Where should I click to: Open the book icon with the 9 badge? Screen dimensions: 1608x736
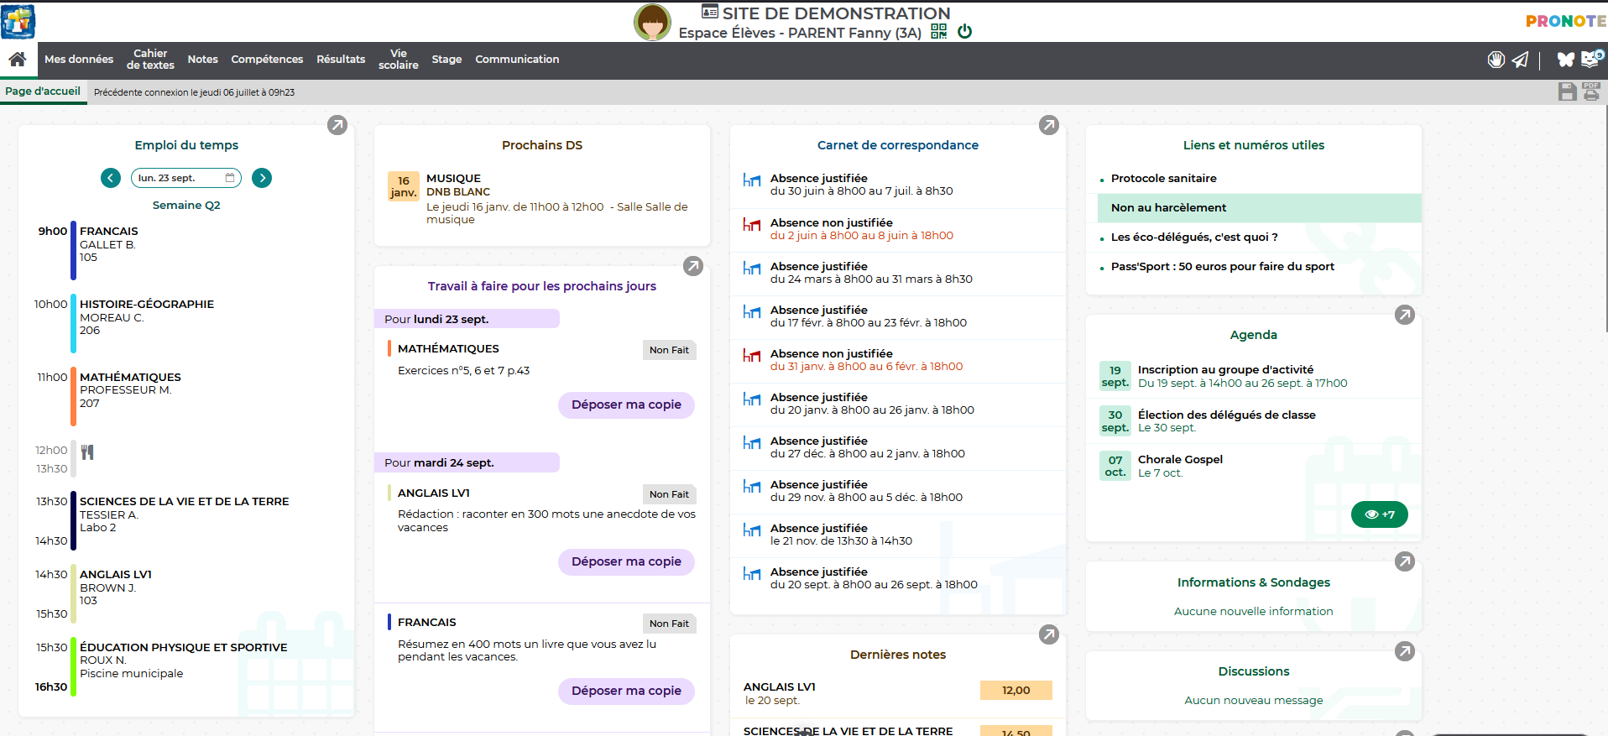tap(1590, 59)
